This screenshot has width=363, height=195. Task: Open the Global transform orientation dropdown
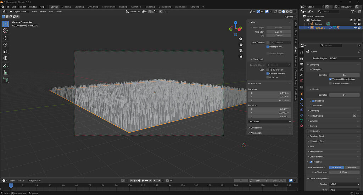point(133,12)
